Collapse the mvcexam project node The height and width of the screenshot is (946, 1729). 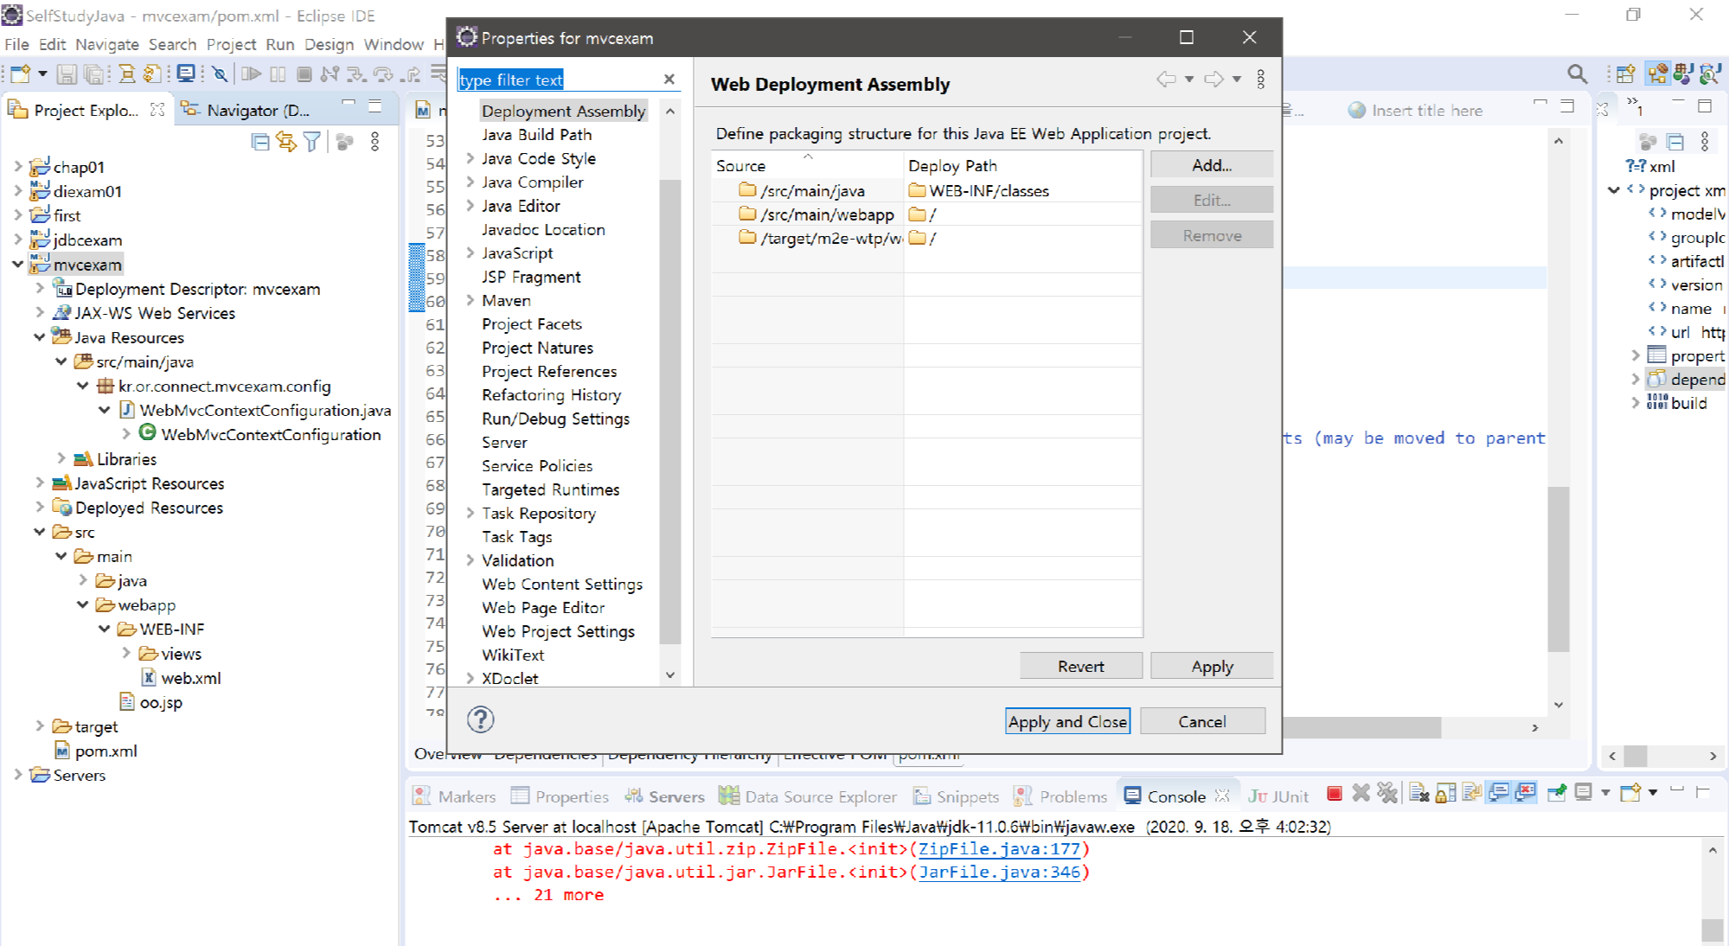pos(17,265)
